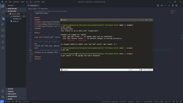Click Django HTML language mode
The image size is (183, 103).
point(148,102)
